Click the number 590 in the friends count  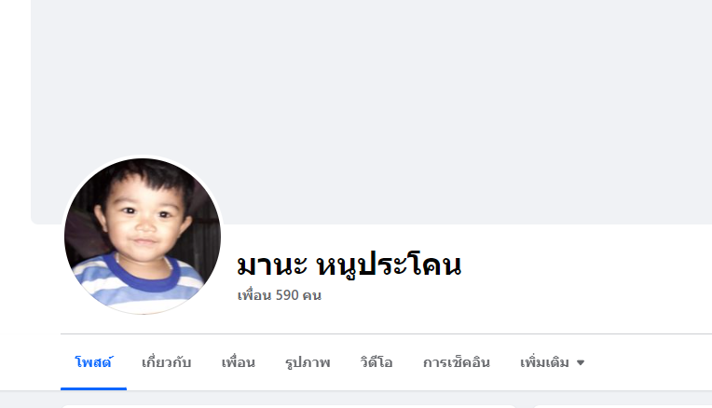tap(287, 295)
